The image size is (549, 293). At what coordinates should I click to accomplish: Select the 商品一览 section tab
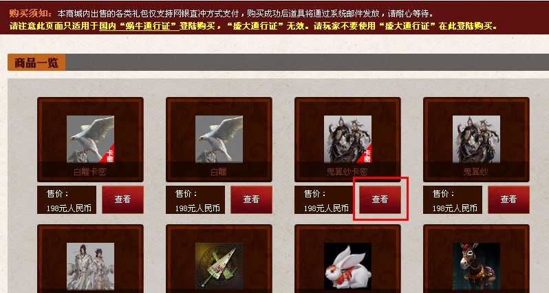[x=36, y=63]
